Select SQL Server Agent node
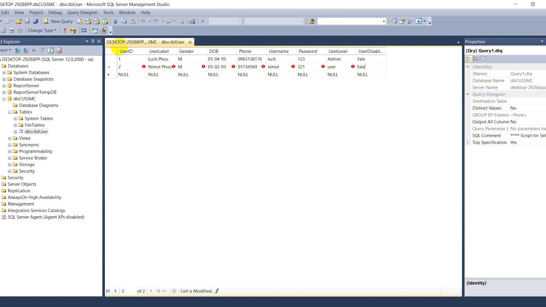The image size is (546, 307). tap(46, 217)
